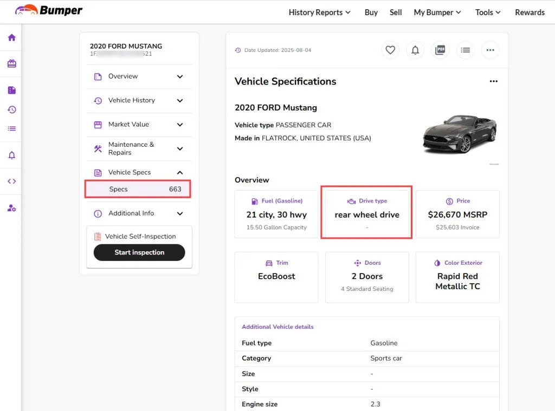Screen dimensions: 555x411
Task: Open the alerts bell icon in sidebar
Action: point(12,155)
